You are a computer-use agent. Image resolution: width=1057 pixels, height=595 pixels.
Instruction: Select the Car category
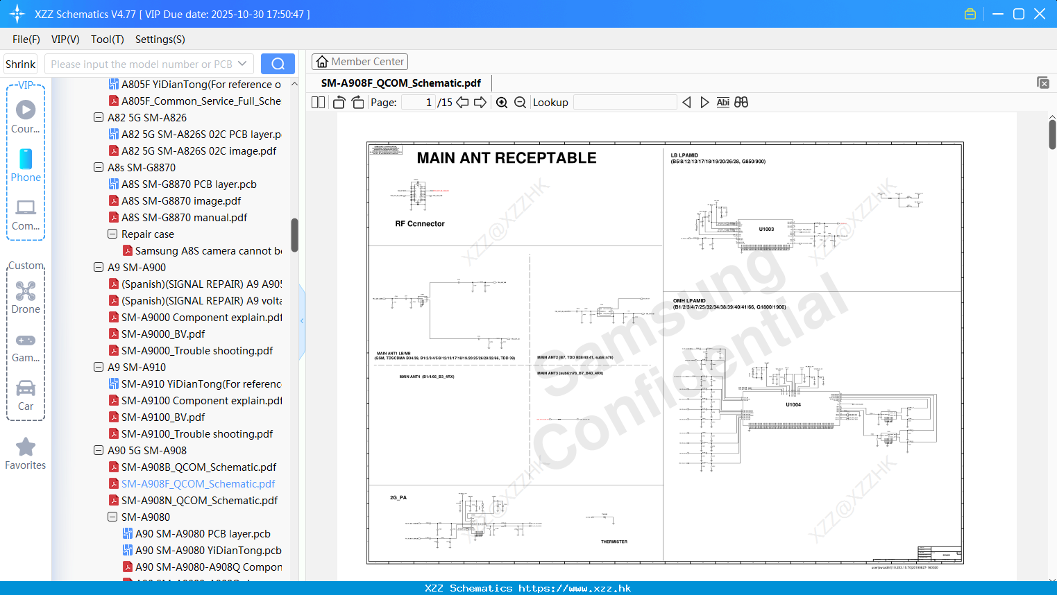tap(26, 395)
